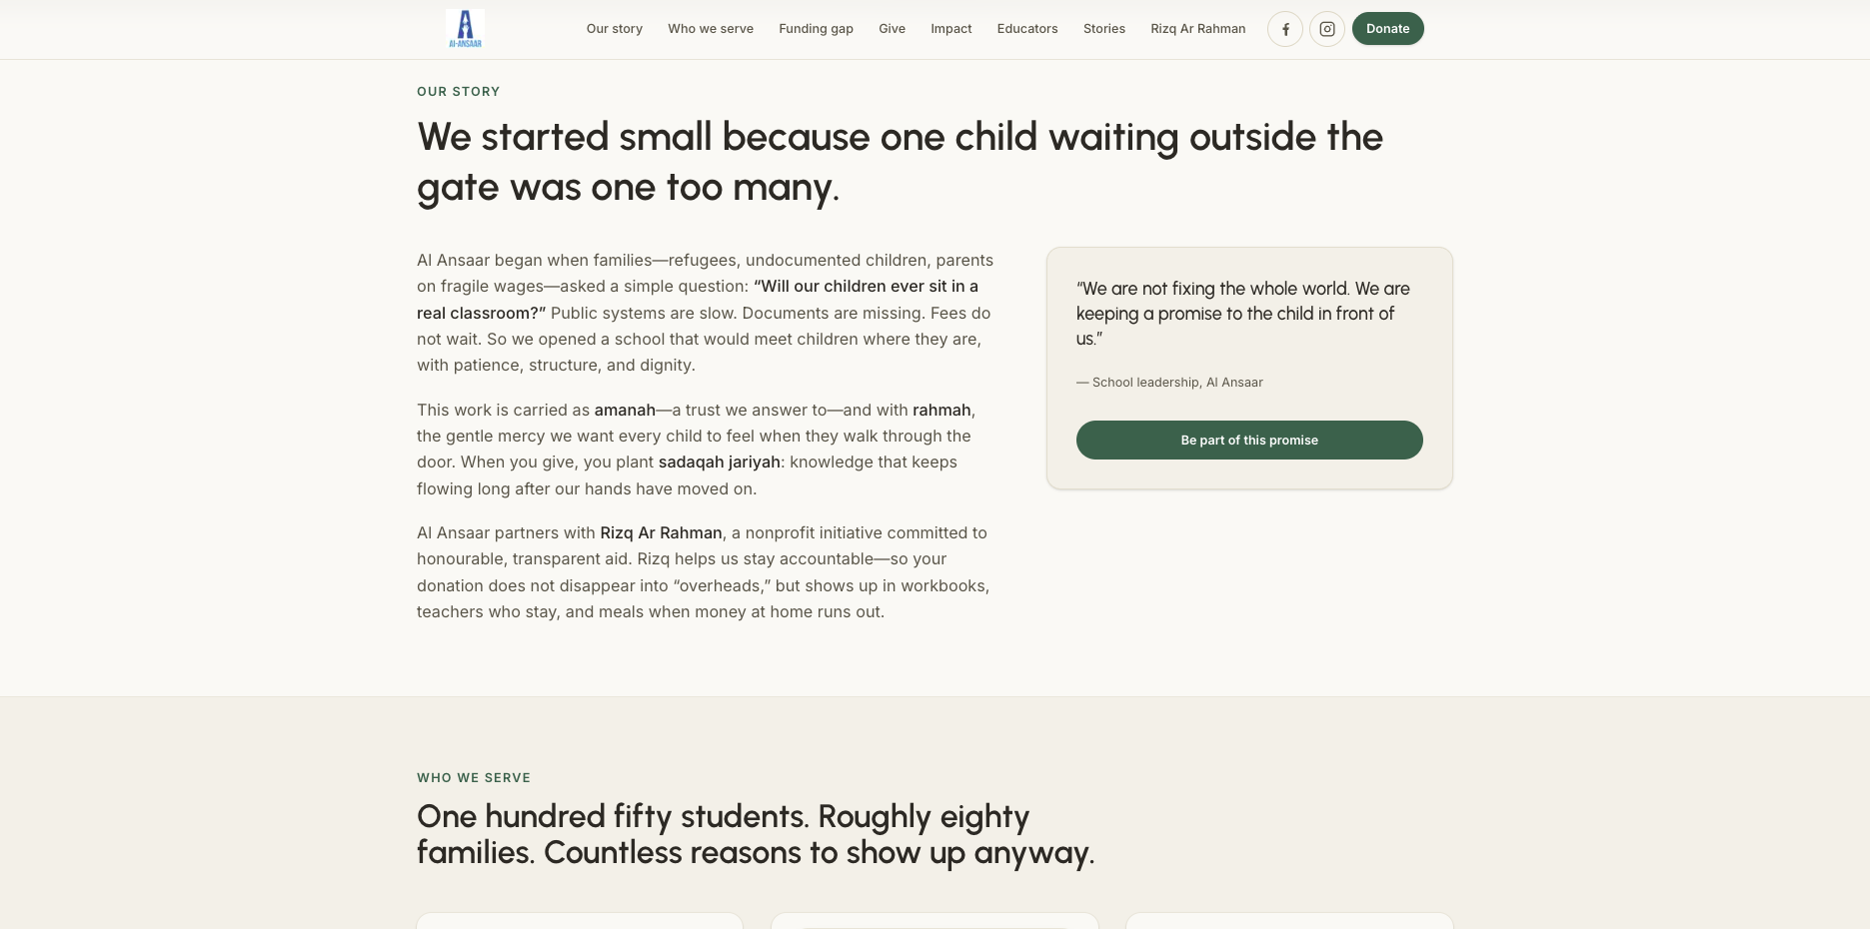Open the Facebook page icon

click(x=1285, y=29)
